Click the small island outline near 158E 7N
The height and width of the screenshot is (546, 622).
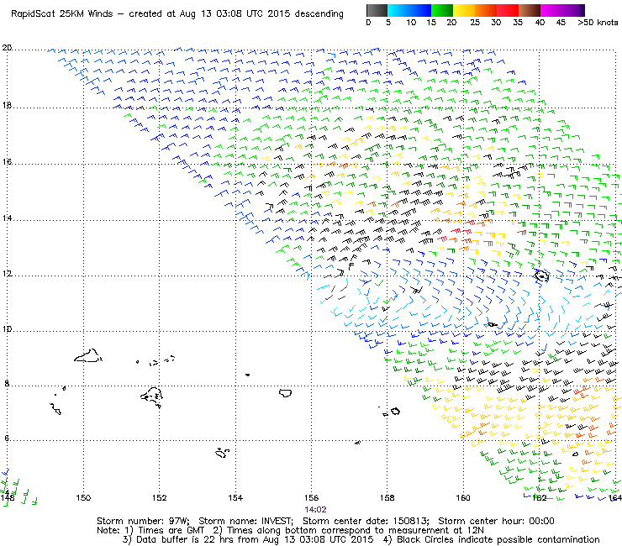click(395, 412)
